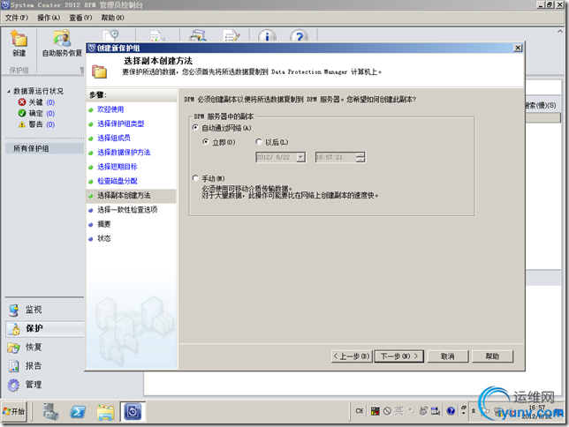The width and height of the screenshot is (569, 427).
Task: Select 所有保护组 in the left pane
Action: point(45,148)
